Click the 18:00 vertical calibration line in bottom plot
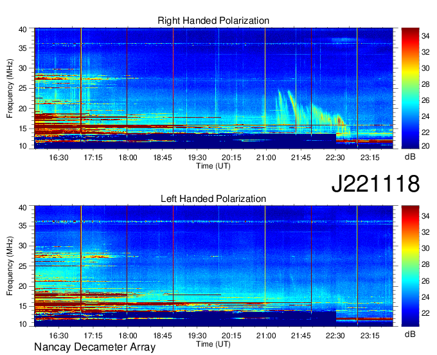Viewport: 437px width, 355px height. point(127,259)
